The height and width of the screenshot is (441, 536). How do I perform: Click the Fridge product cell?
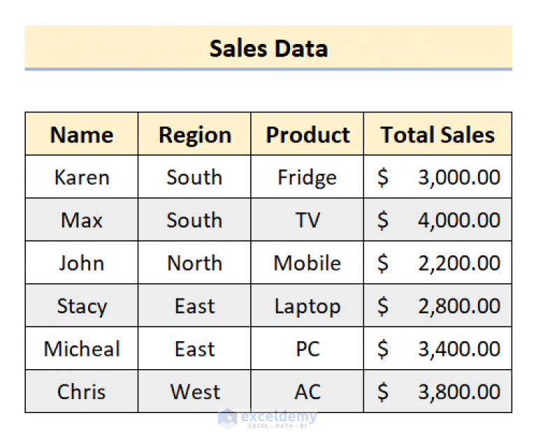coord(307,177)
